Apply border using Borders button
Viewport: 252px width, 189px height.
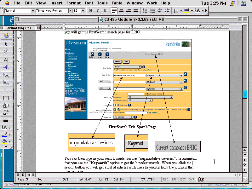tap(176, 11)
